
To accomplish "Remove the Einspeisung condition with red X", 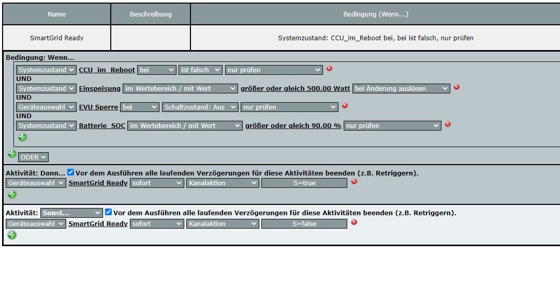I will [456, 87].
